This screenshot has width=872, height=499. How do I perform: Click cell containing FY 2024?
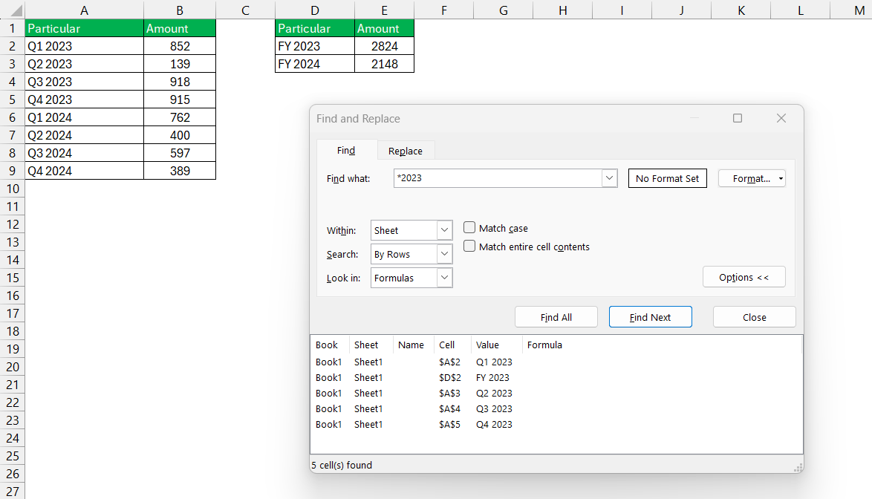[315, 64]
